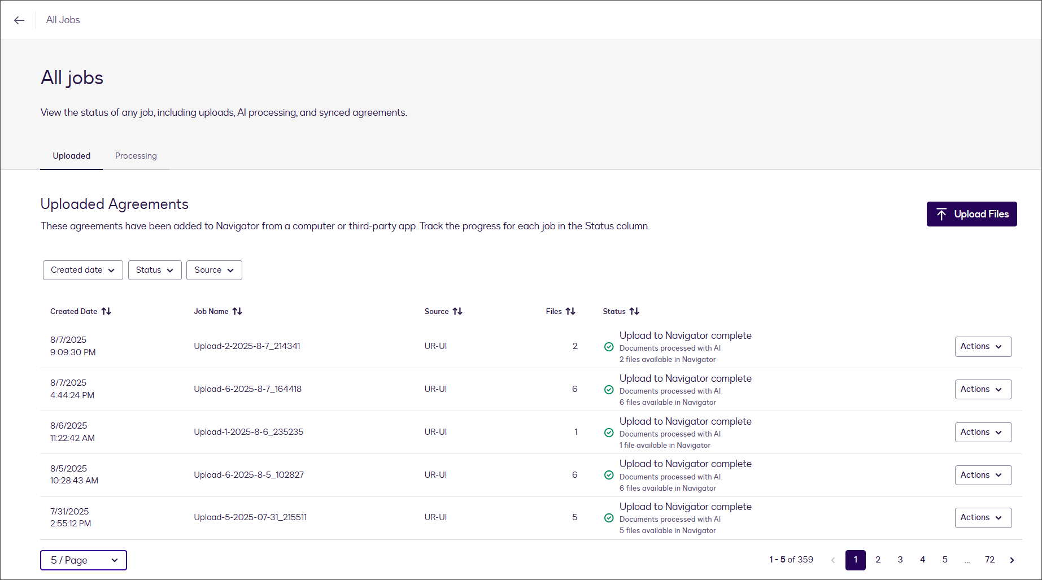Click the success icon on Upload-5-2025-07-31_215511 row
Screen dimensions: 1042x580
point(609,518)
